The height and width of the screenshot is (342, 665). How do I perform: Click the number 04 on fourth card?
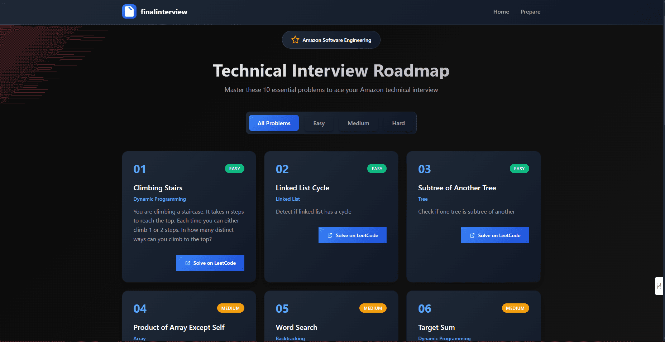click(140, 309)
